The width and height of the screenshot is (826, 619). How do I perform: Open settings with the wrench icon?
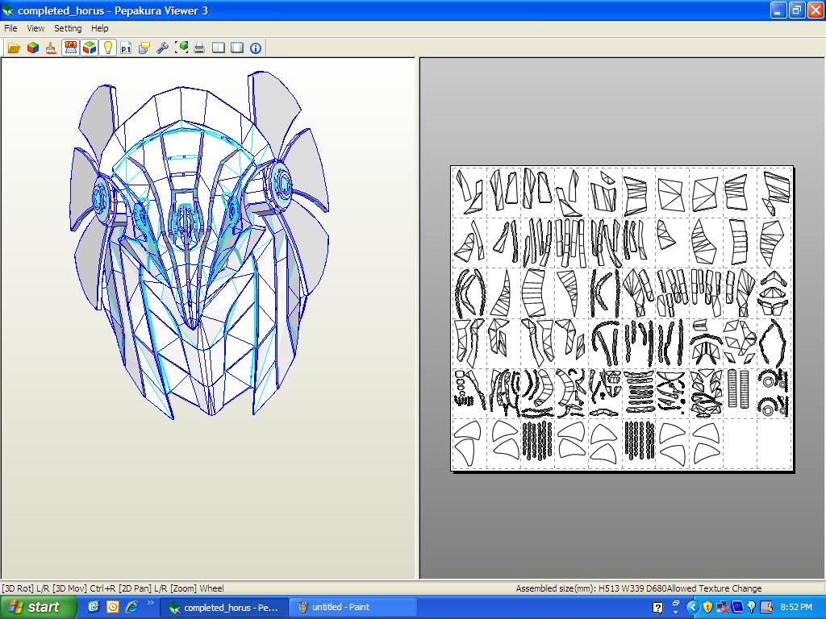tap(162, 48)
